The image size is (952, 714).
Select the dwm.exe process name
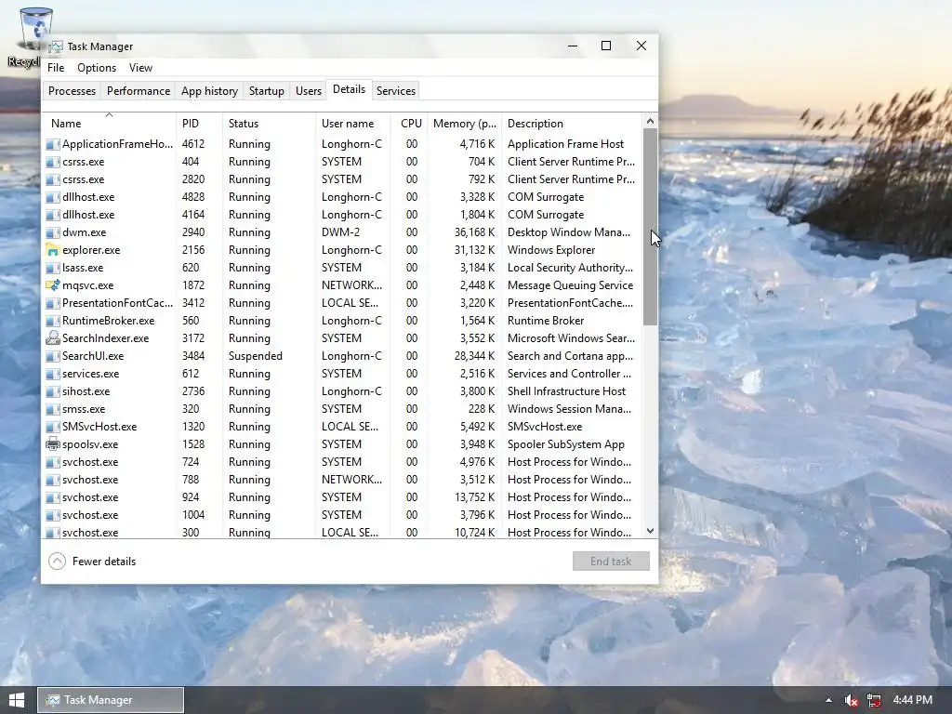click(85, 232)
